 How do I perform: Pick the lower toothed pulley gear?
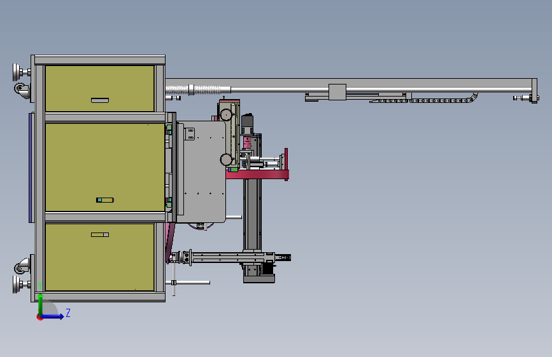tap(226, 160)
